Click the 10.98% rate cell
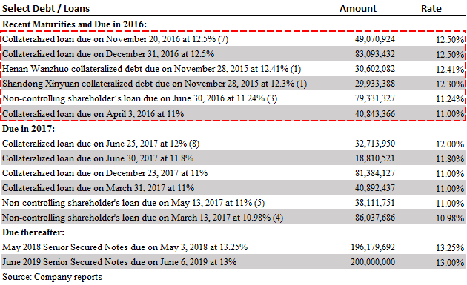 pyautogui.click(x=450, y=218)
